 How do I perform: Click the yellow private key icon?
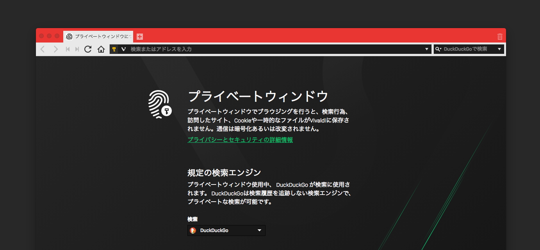click(x=114, y=49)
